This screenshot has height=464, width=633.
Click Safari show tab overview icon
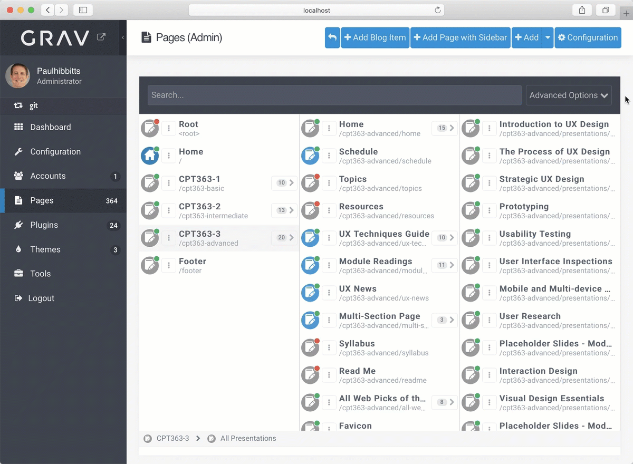pos(606,10)
